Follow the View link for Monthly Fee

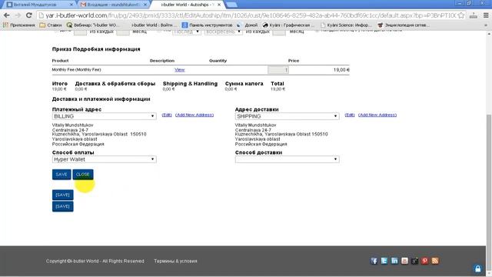pos(179,70)
